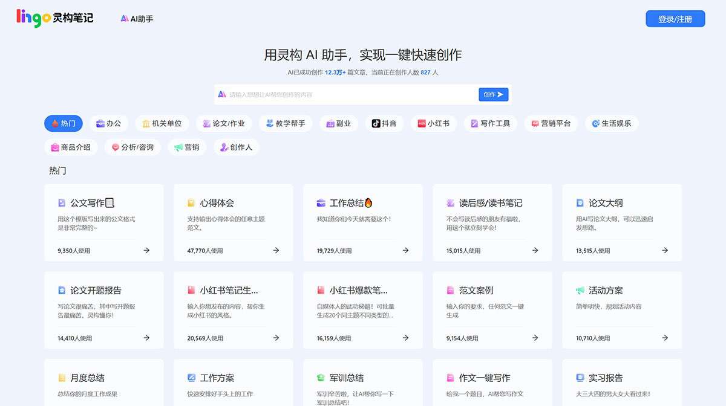Click the 范文案例 card icon
Viewport: 726px width, 406px height.
pos(451,290)
